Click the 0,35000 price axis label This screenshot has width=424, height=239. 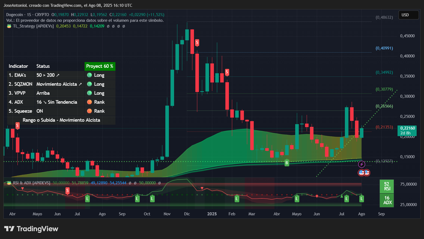click(407, 76)
